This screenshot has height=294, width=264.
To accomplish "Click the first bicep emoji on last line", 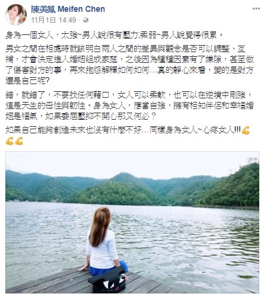I will 9,141.
